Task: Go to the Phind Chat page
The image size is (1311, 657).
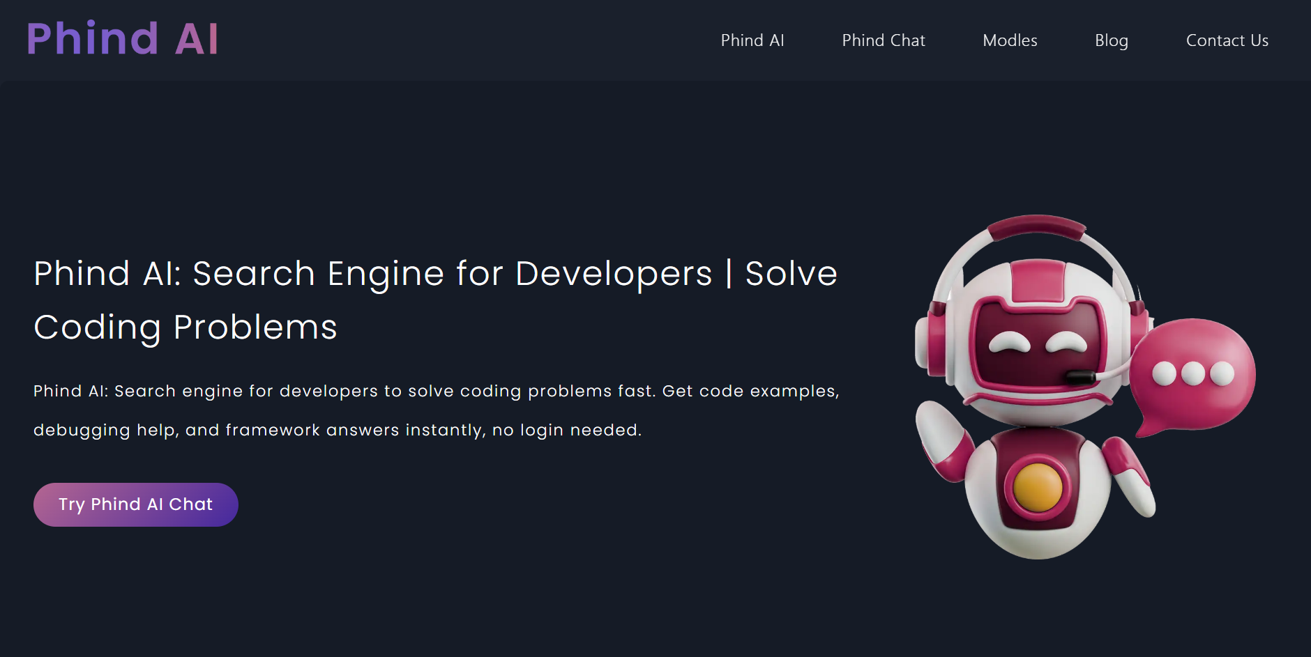Action: [884, 40]
